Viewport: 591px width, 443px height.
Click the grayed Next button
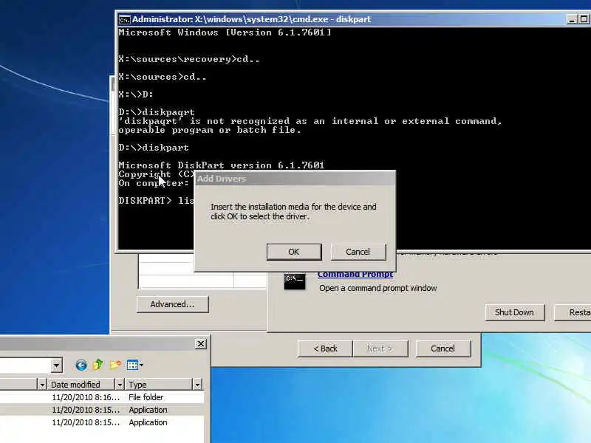click(380, 348)
